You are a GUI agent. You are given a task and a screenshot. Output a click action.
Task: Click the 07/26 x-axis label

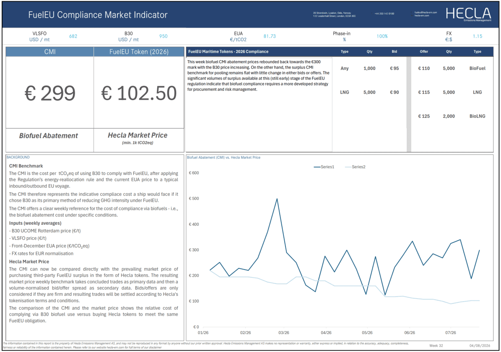(x=451, y=333)
